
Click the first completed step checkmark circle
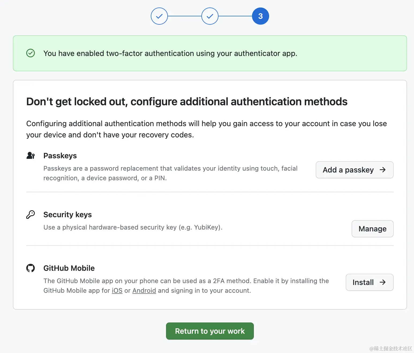tap(159, 16)
